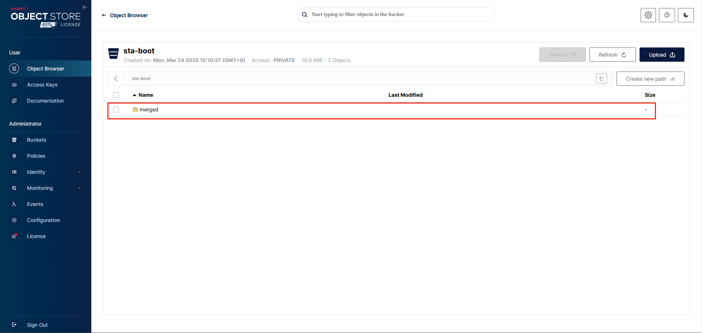Click the sta-boot bucket icon
This screenshot has height=333, width=702.
click(114, 53)
